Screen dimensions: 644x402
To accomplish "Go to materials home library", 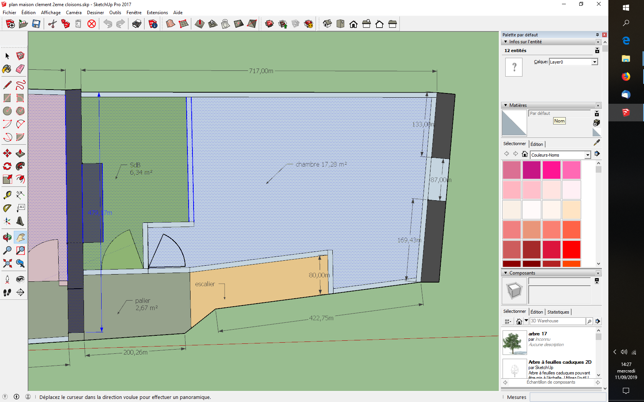I will point(525,154).
